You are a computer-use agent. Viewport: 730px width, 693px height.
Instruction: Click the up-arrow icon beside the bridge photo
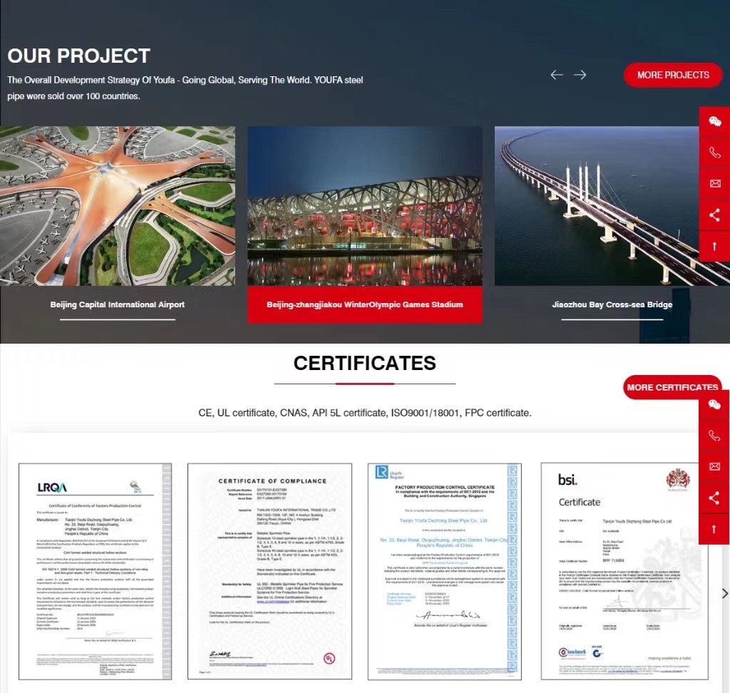point(714,246)
